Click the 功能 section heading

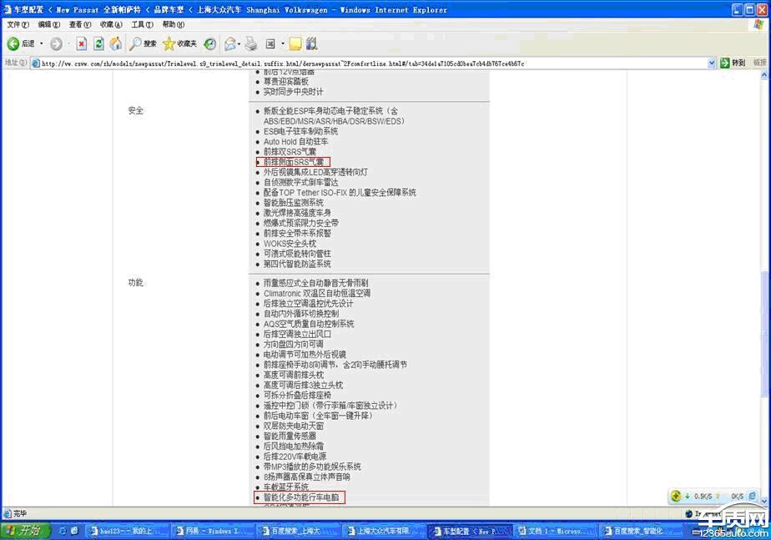pos(136,283)
